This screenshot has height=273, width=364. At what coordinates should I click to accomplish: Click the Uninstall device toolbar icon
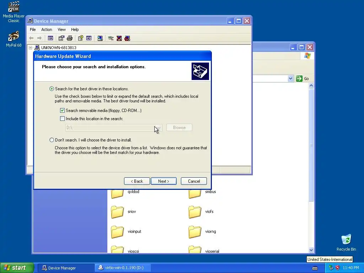pos(119,38)
